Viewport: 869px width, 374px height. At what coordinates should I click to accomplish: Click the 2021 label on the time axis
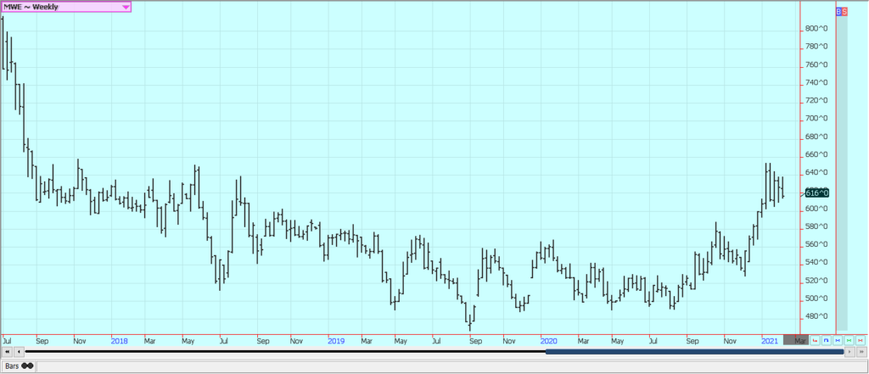[770, 341]
